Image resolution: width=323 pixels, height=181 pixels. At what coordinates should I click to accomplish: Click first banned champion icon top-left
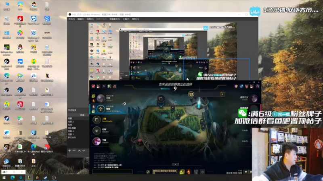(x=93, y=86)
